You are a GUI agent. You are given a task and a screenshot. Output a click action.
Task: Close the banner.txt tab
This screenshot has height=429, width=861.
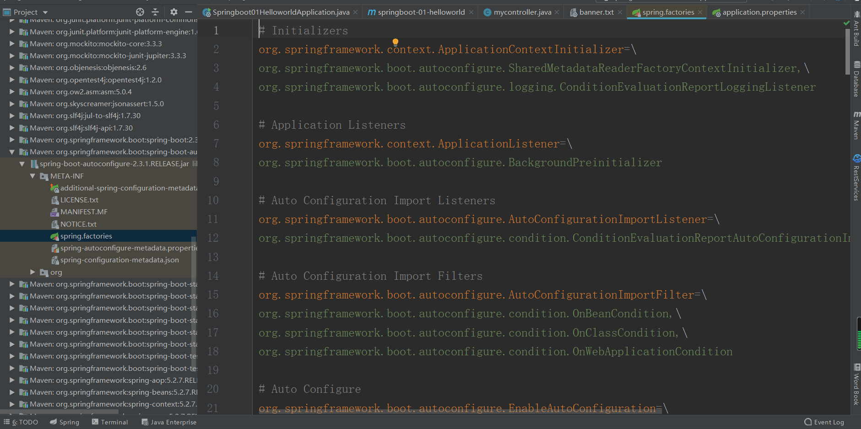pyautogui.click(x=620, y=12)
